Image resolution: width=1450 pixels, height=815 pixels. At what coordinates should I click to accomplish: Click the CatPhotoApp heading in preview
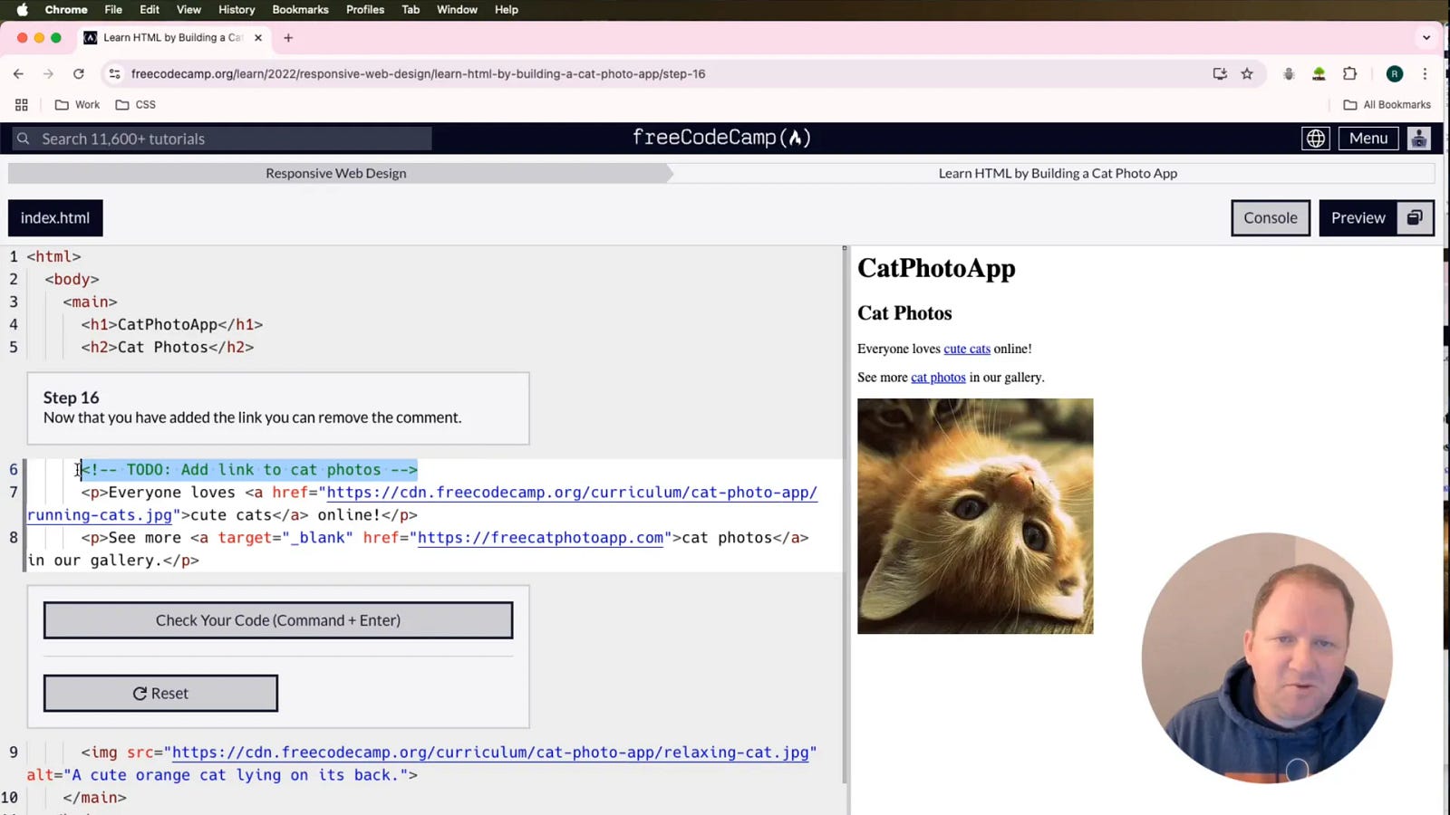[936, 268]
